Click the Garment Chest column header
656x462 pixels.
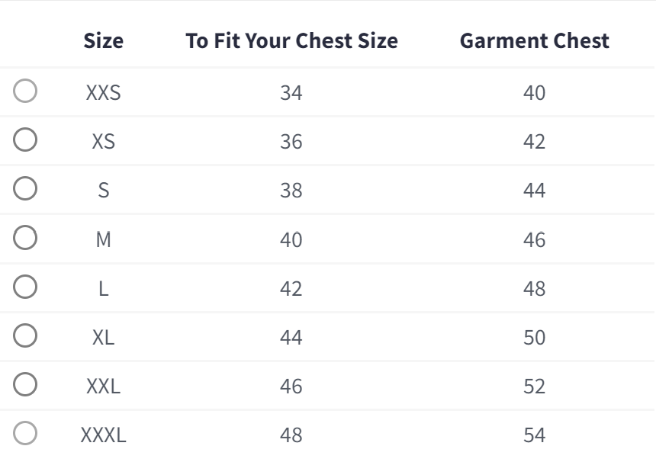(x=534, y=41)
